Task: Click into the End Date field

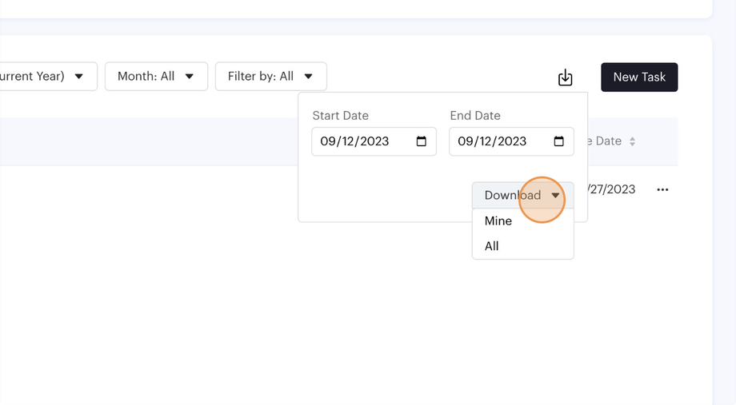Action: [x=493, y=141]
